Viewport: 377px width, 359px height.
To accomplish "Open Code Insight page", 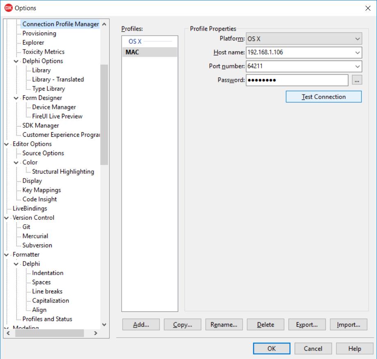I will click(40, 199).
